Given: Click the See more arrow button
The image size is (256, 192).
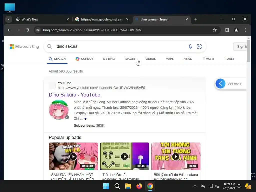Looking at the screenshot, I should tap(220, 83).
